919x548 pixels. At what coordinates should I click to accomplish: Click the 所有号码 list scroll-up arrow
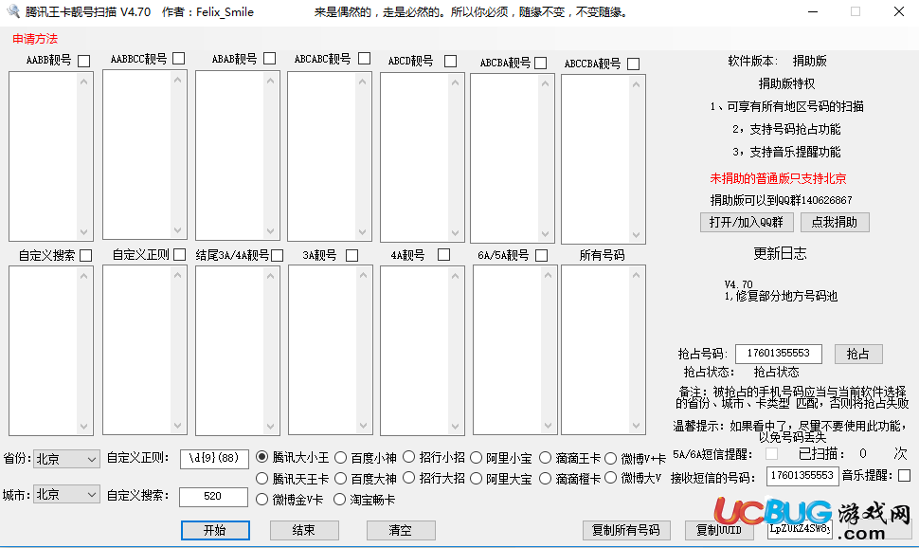click(x=636, y=275)
